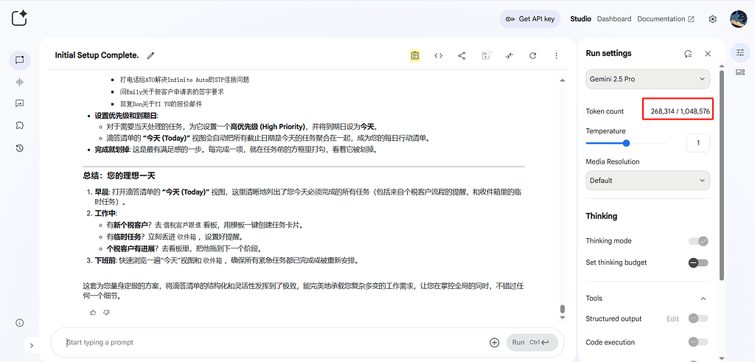755x362 pixels.
Task: Expand the left sidebar with chevron
Action: (x=32, y=345)
